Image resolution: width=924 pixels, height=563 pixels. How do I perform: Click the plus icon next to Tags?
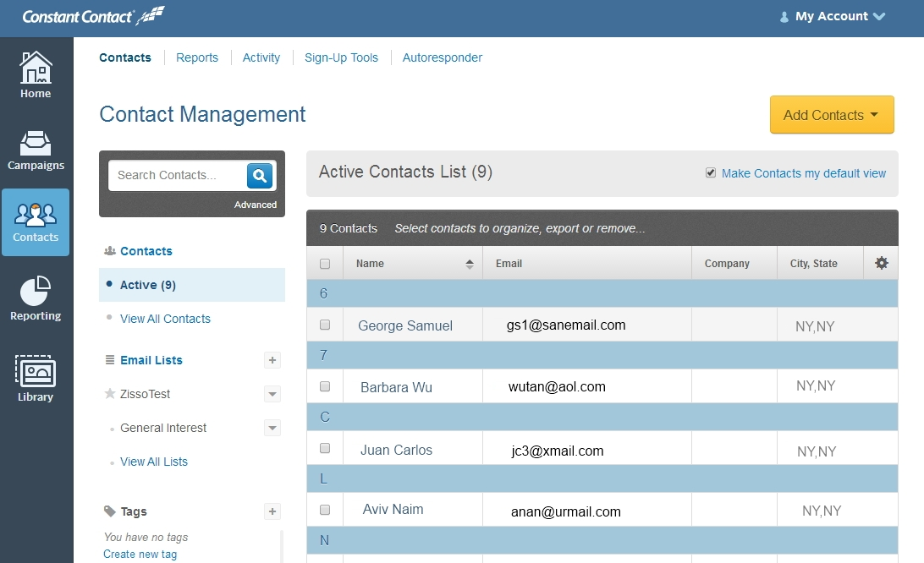coord(272,511)
